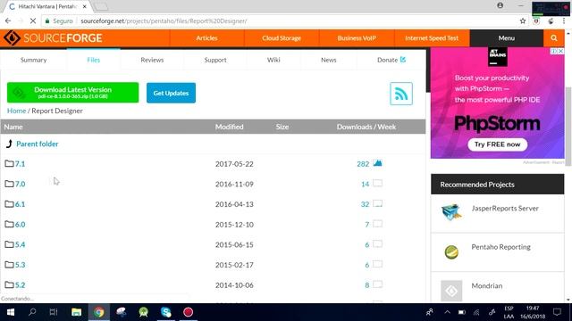Click the Business VoIP header link

tap(357, 37)
